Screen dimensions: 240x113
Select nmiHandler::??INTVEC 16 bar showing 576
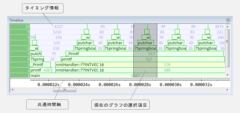pos(140,65)
